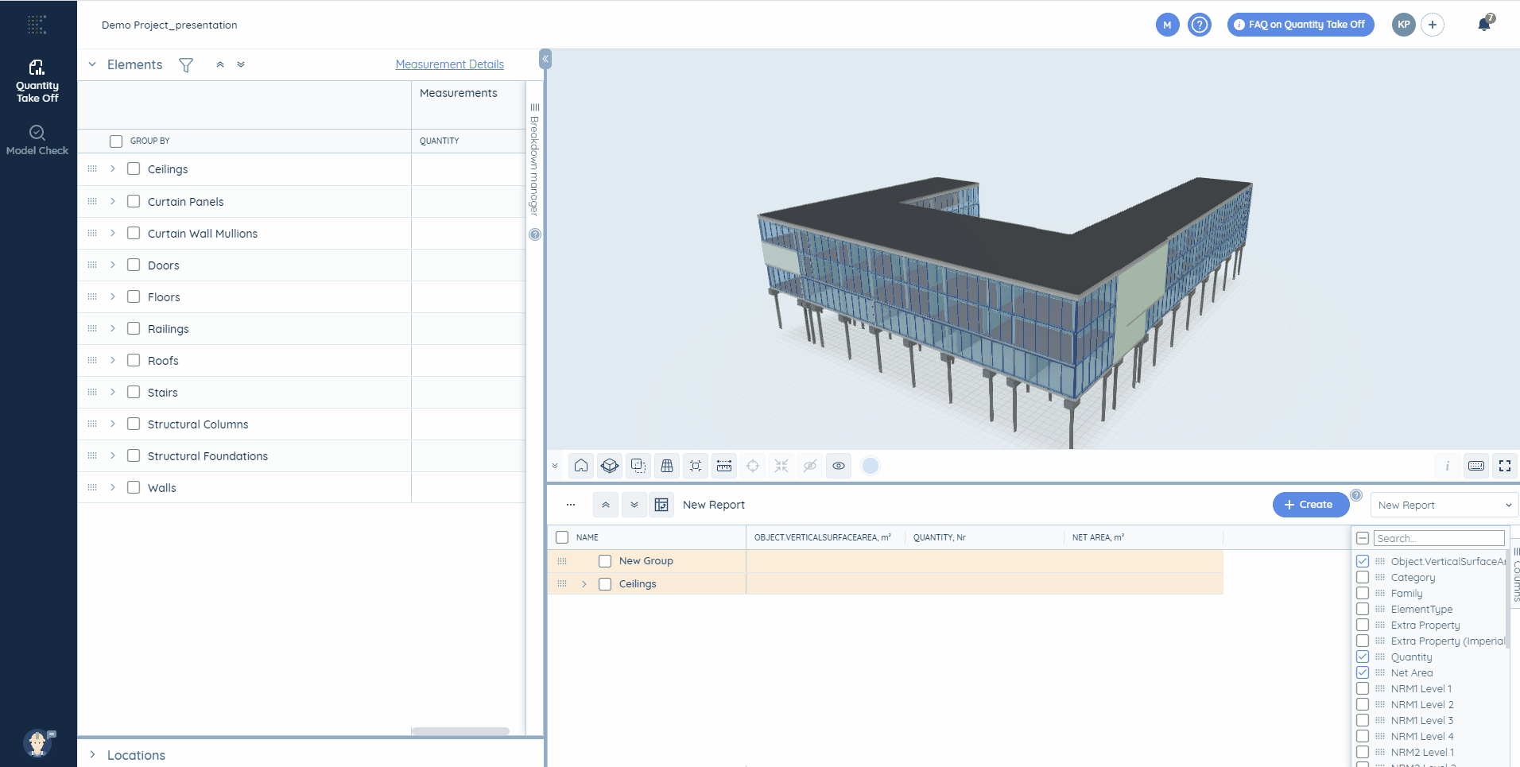Click the help question mark icon in header
Viewport: 1520px width, 767px height.
click(1200, 25)
